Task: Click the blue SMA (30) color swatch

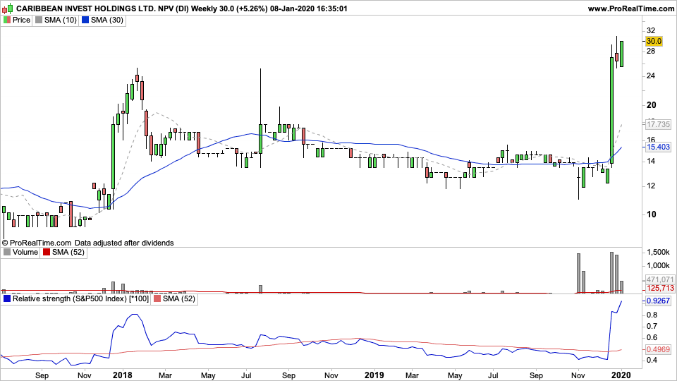Action: pos(85,20)
